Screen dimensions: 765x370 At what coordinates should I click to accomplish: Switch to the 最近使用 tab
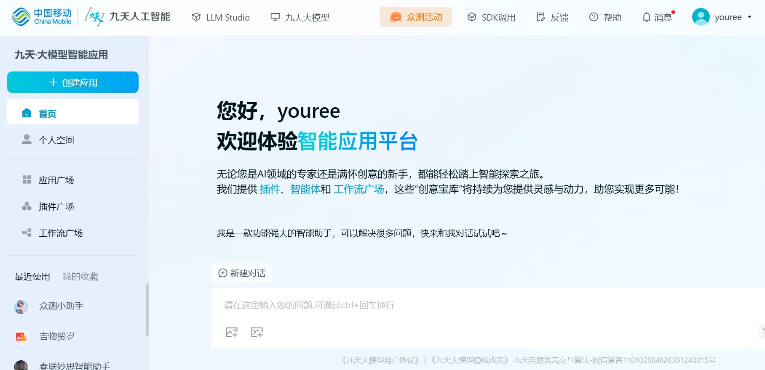pos(32,276)
